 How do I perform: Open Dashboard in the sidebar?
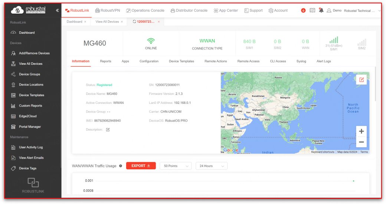(x=27, y=33)
